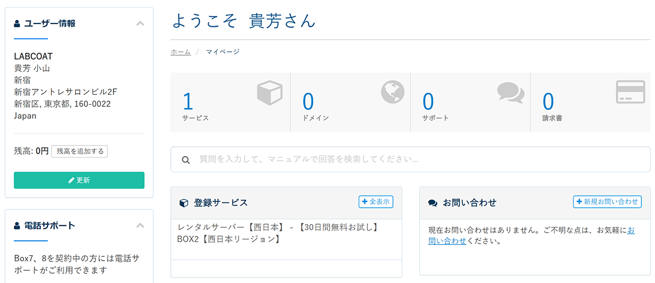Select the マイページ breadcrumb item
655x283 pixels.
tap(222, 52)
